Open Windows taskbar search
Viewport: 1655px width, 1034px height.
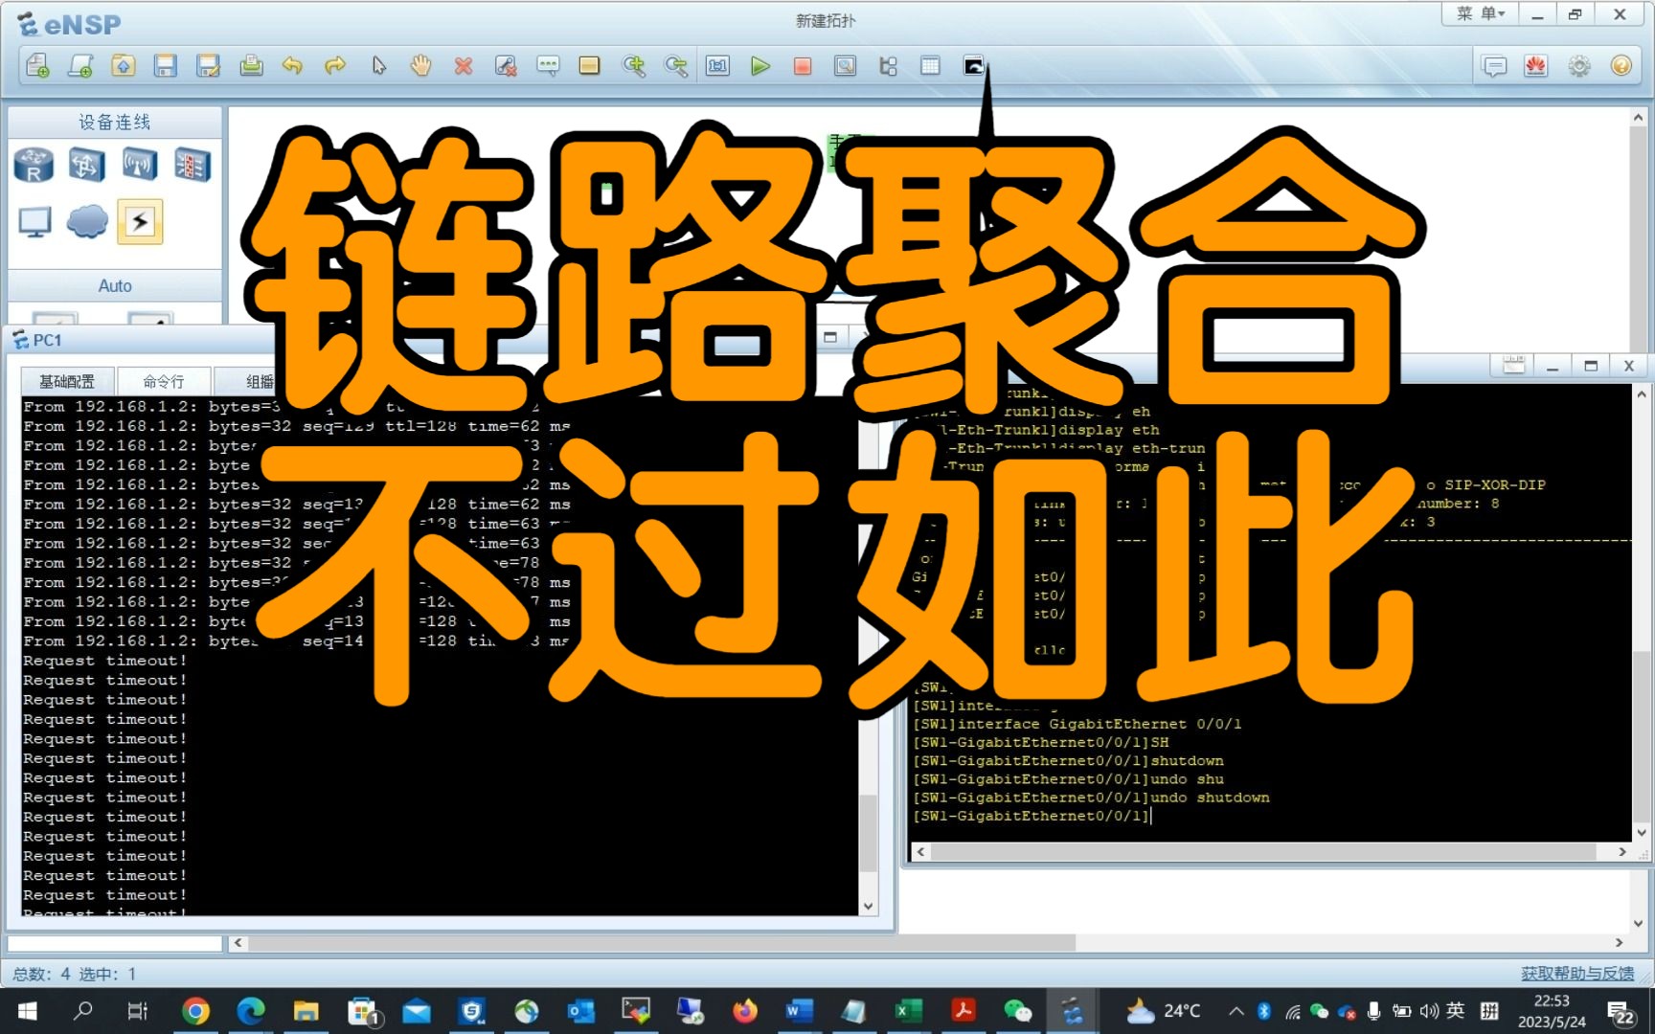click(x=83, y=1011)
